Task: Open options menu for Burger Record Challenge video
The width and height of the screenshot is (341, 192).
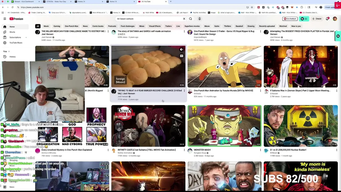Action: click(184, 91)
